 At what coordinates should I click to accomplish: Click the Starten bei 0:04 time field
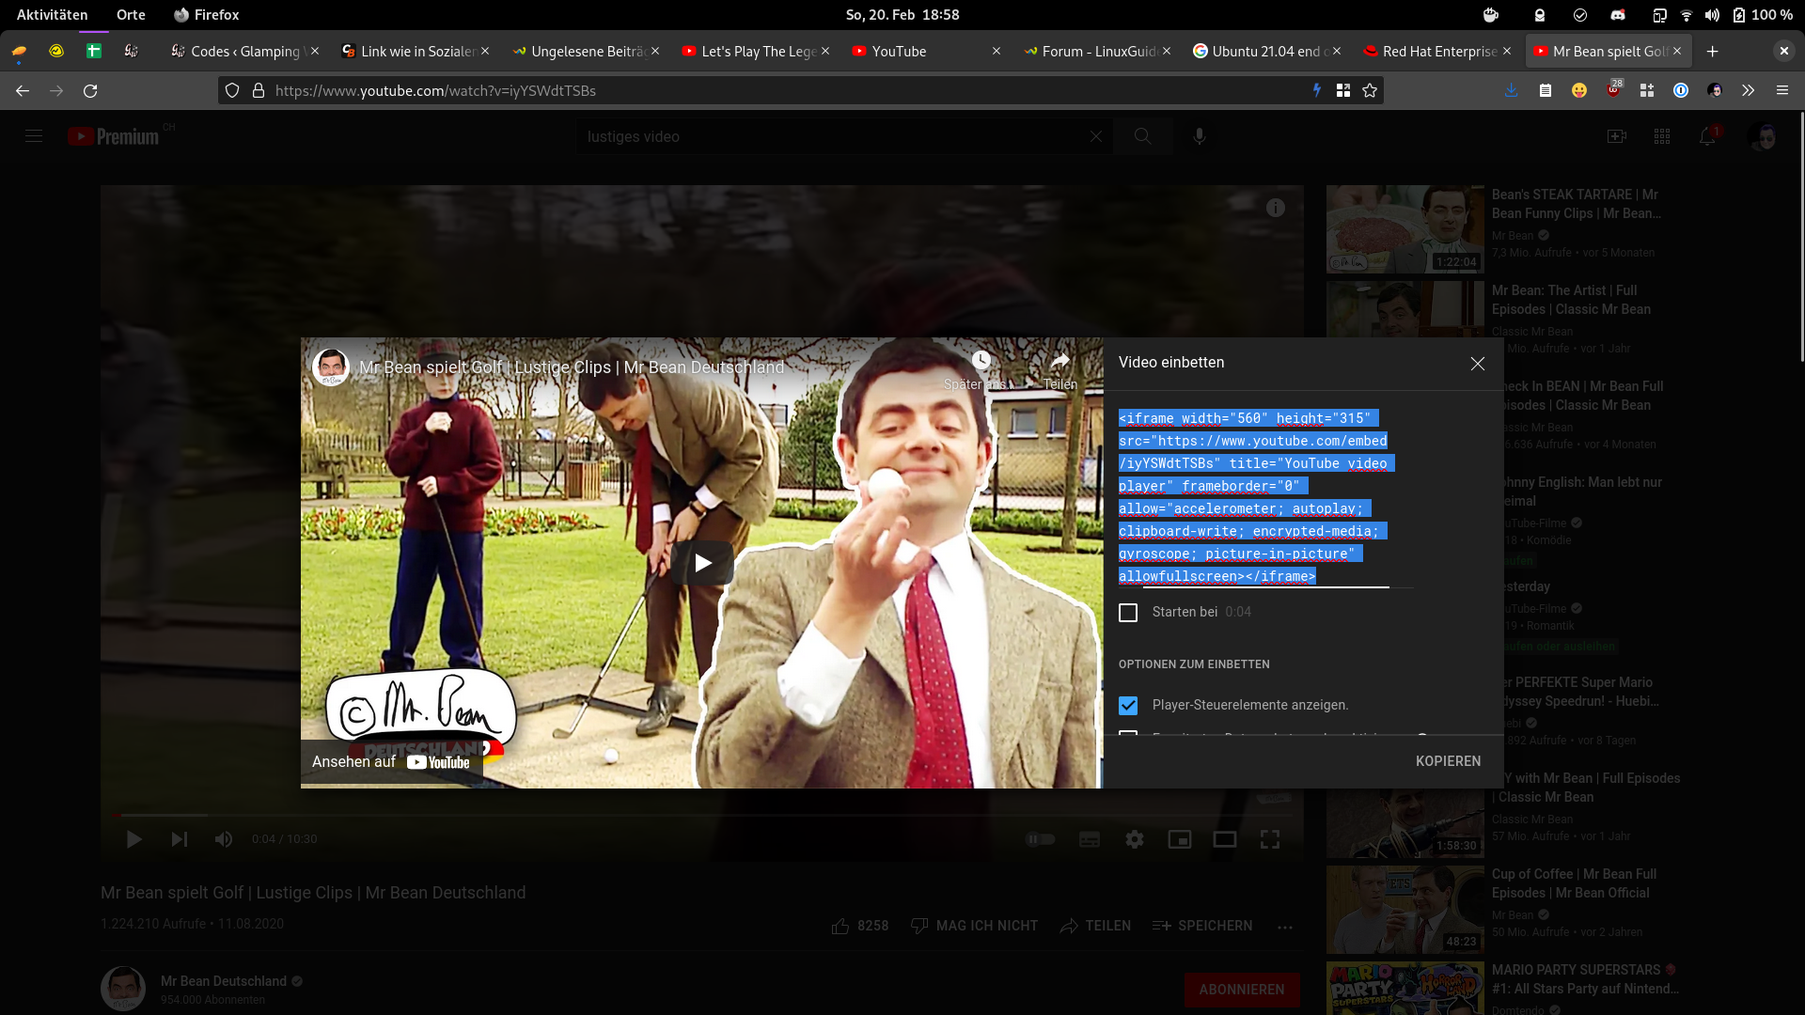tap(1238, 612)
